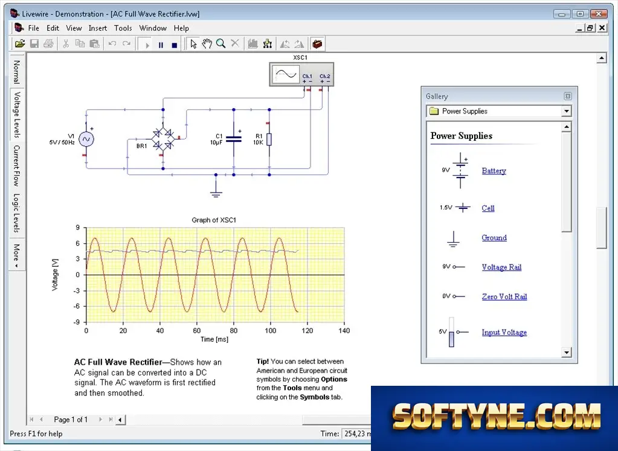Viewport: 618px width, 451px height.
Task: Stop the circuit simulation
Action: 175,45
